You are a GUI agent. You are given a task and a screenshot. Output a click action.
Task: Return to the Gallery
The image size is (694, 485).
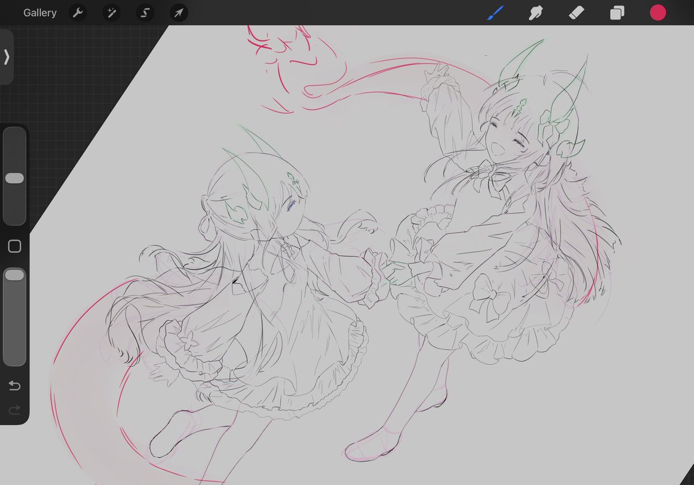click(x=40, y=13)
